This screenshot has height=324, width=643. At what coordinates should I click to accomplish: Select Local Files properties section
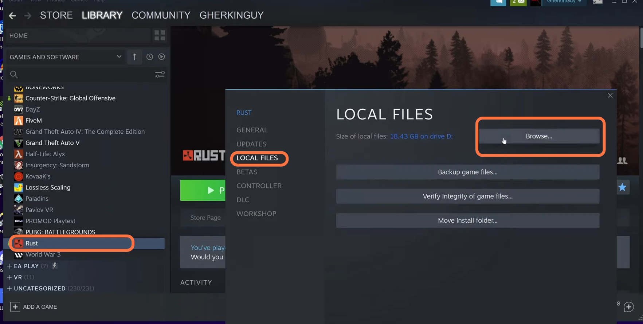[x=257, y=158]
